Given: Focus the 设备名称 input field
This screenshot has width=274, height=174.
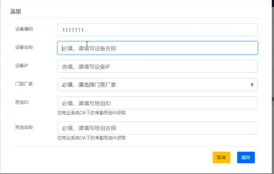Looking at the screenshot, I should [158, 48].
